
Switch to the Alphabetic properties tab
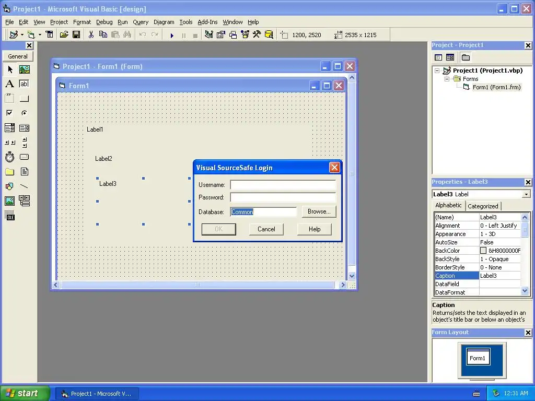click(448, 205)
